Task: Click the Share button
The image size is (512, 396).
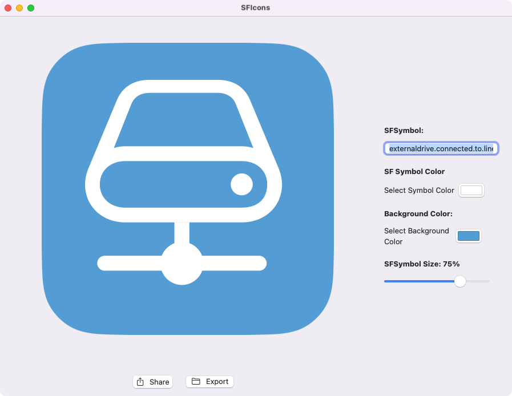Action: [x=152, y=382]
